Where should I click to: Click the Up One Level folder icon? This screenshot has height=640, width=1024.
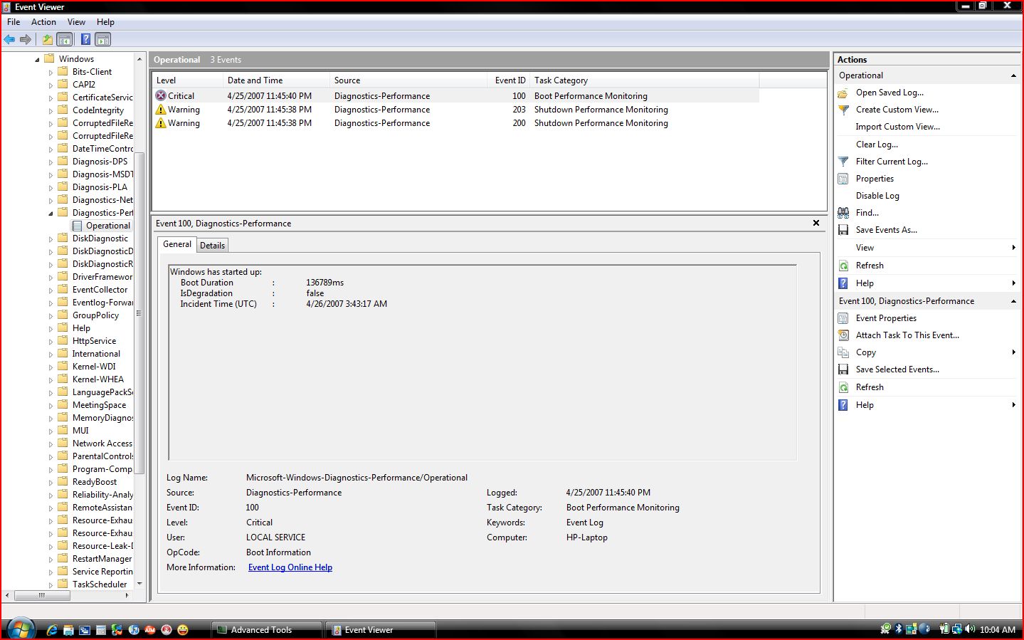48,40
